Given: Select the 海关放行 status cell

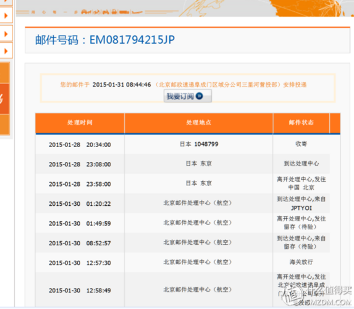Looking at the screenshot, I should click(301, 262).
